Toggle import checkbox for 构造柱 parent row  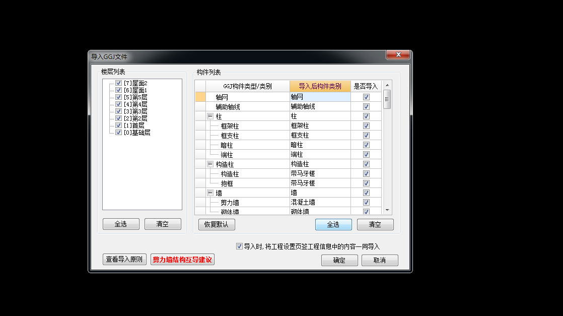366,164
